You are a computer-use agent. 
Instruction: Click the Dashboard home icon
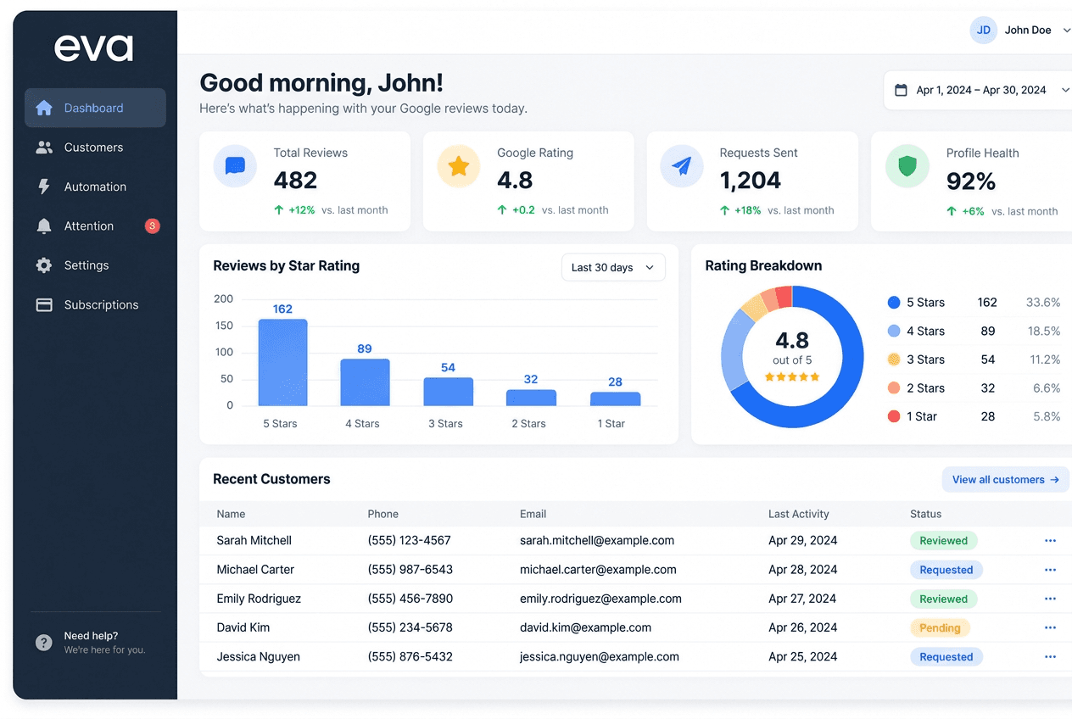tap(44, 108)
